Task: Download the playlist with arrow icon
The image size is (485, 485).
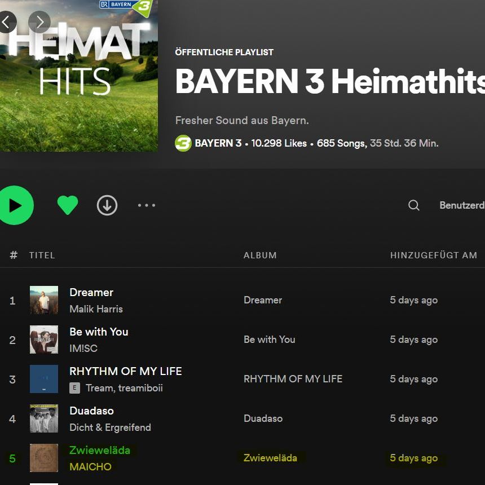Action: 107,205
